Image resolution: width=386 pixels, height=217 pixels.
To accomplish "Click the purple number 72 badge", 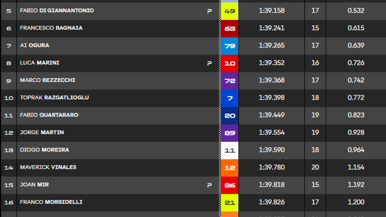I will pos(230,81).
